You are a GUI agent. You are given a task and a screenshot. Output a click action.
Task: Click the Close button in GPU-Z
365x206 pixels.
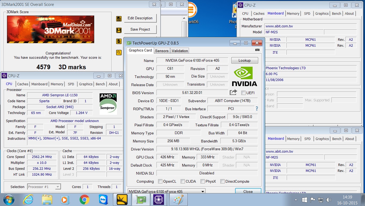tap(248, 191)
